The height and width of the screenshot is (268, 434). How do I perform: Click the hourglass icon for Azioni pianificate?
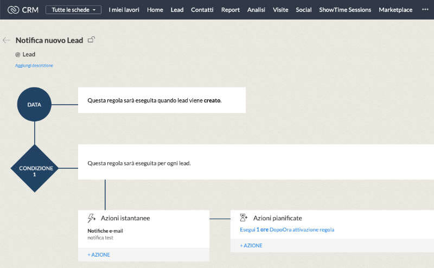pos(244,218)
